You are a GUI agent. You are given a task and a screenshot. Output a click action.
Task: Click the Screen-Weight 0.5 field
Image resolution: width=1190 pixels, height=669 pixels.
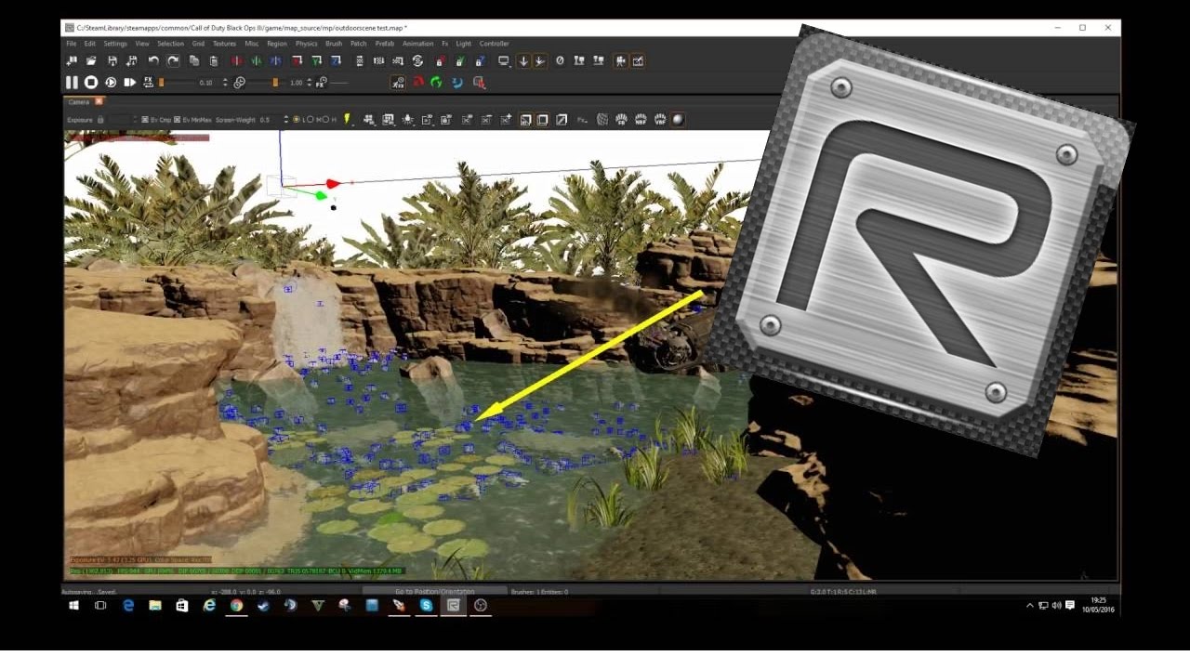tap(270, 120)
